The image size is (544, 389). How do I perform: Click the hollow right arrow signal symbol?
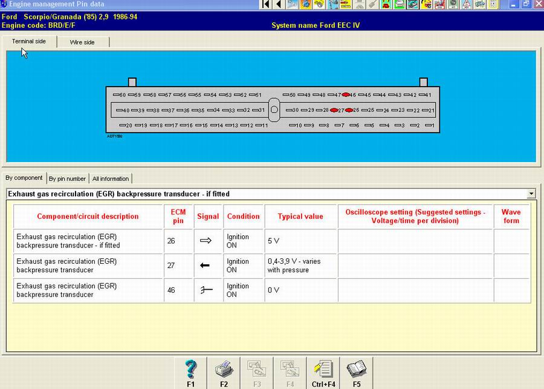coord(206,240)
